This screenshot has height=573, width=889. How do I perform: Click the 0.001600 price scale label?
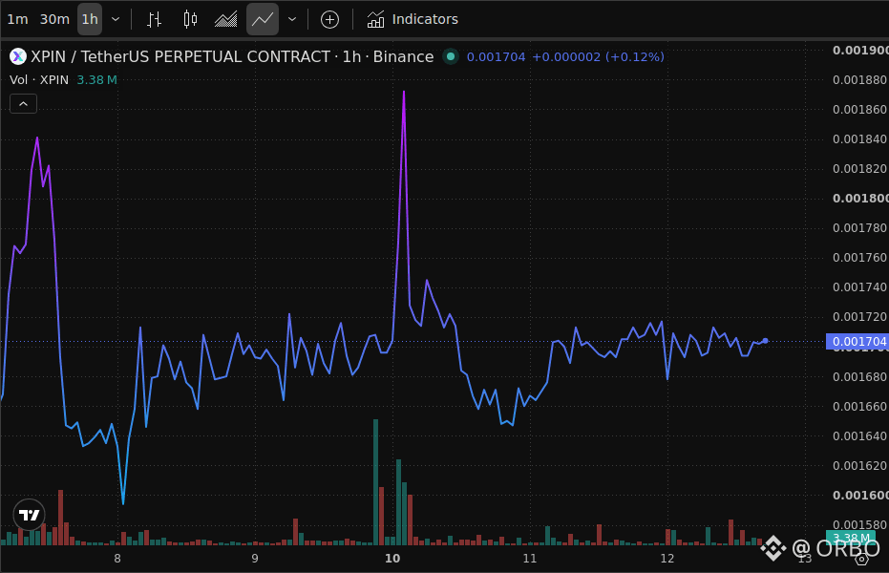click(x=860, y=496)
